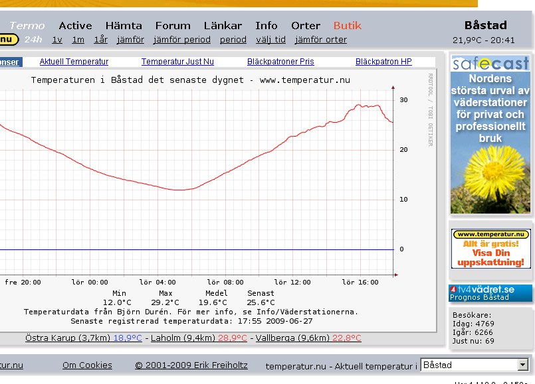Screen dimensions: 535x384
Task: Click the safecast weather stations ad
Action: [x=490, y=99]
